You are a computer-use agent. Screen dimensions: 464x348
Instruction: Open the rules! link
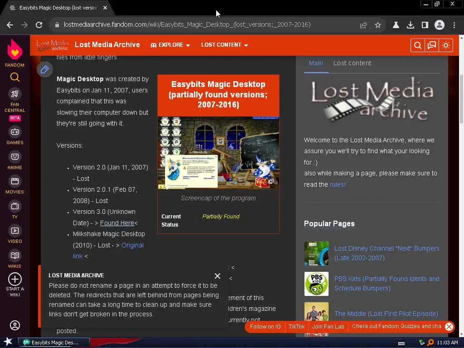[337, 184]
